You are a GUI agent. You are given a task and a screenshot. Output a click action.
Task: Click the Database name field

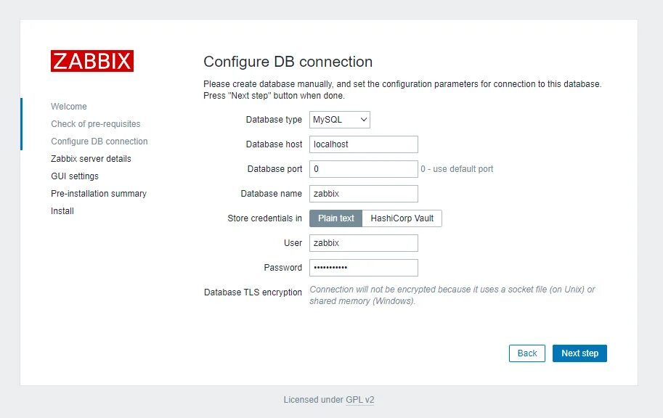(364, 194)
